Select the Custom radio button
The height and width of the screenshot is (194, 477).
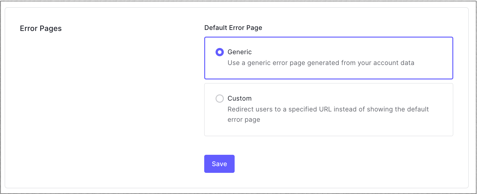pos(219,99)
